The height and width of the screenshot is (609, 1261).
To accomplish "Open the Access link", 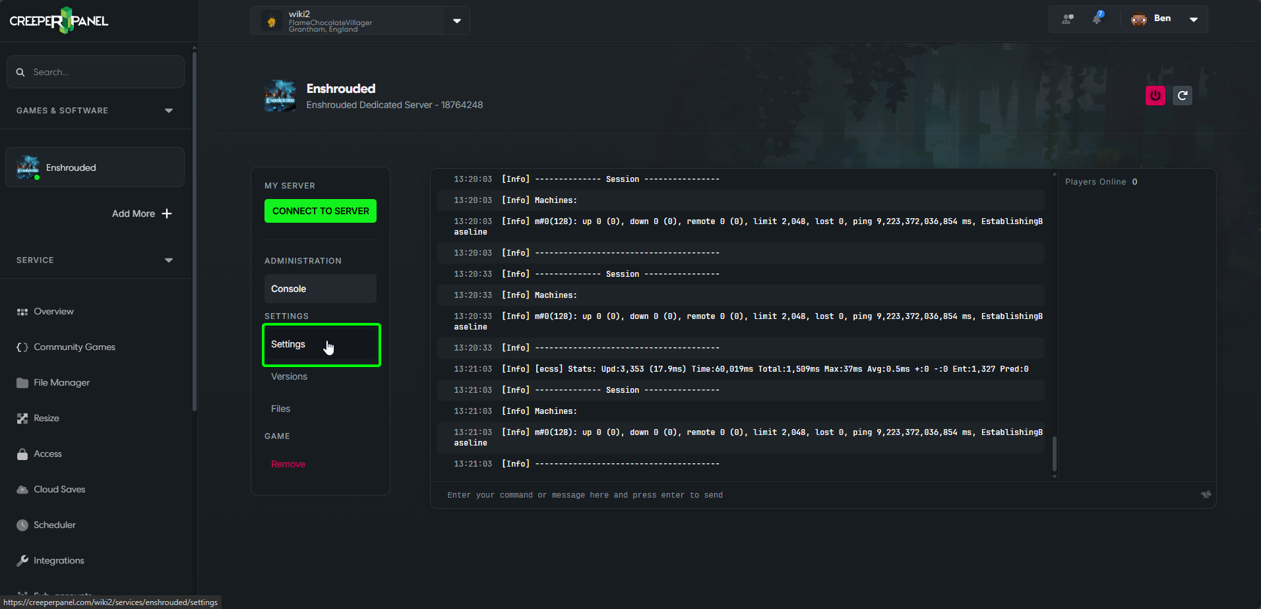I will point(47,454).
